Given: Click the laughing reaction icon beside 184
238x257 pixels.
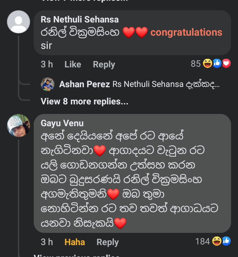Looking at the screenshot, I should pyautogui.click(x=217, y=241).
